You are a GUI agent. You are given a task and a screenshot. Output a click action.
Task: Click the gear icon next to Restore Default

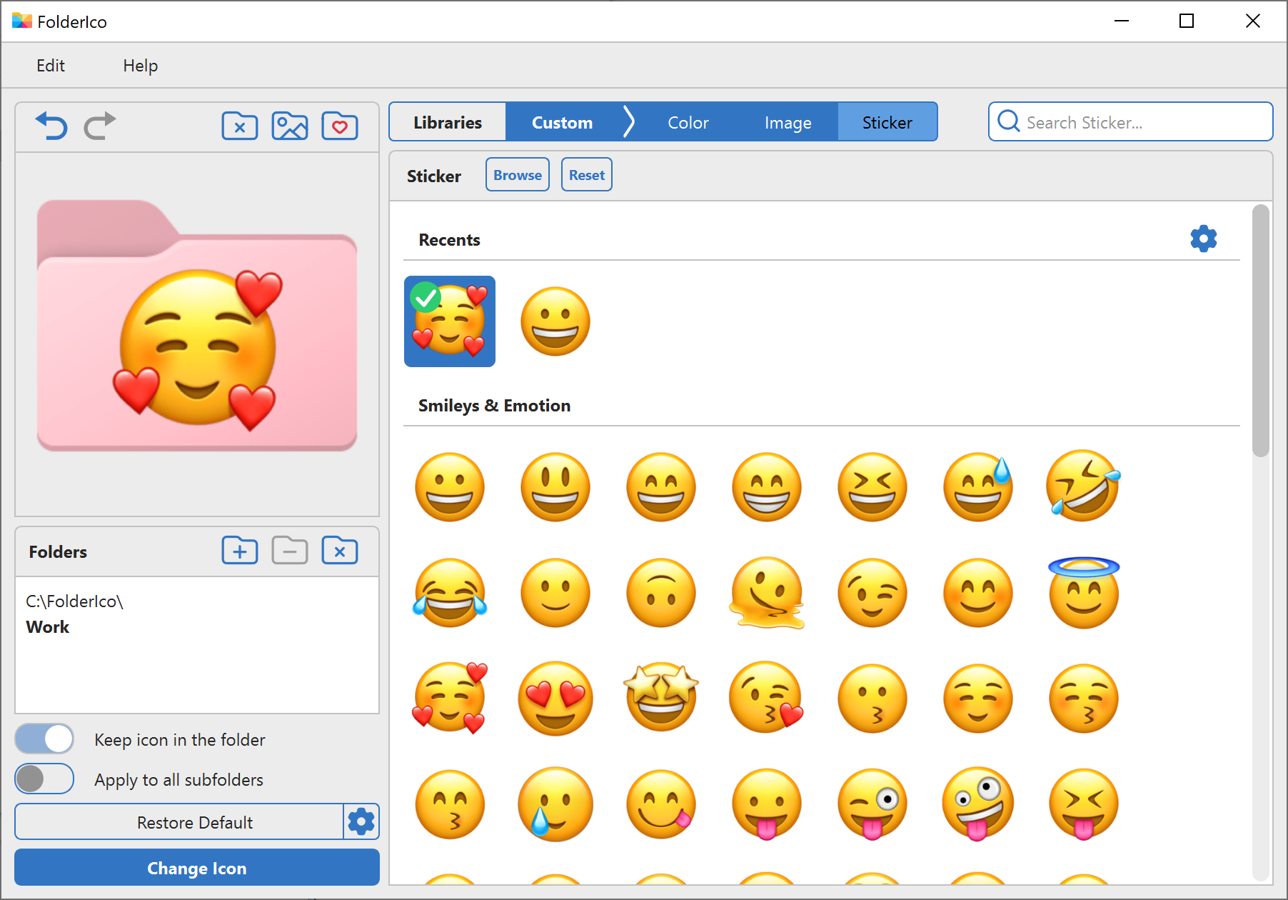point(361,821)
